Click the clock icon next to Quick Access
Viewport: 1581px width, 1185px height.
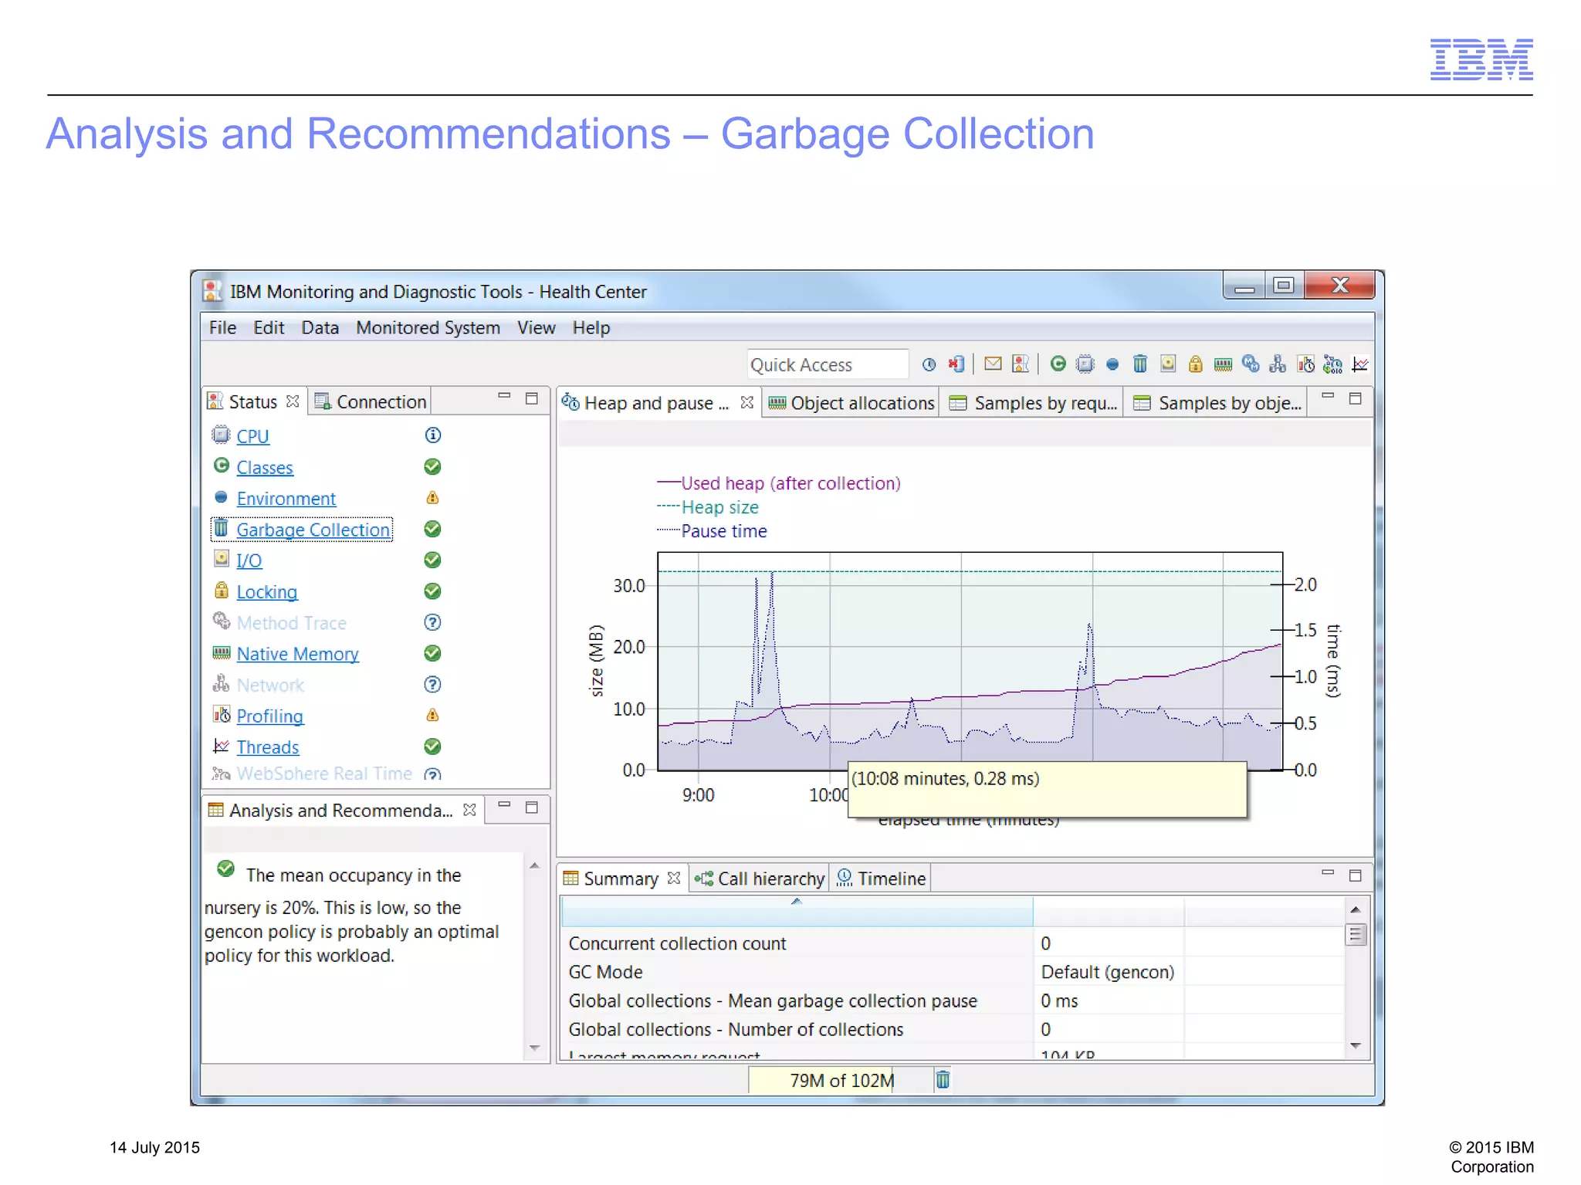[929, 364]
